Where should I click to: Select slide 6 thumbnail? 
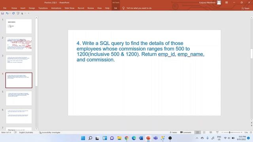pyautogui.click(x=19, y=116)
